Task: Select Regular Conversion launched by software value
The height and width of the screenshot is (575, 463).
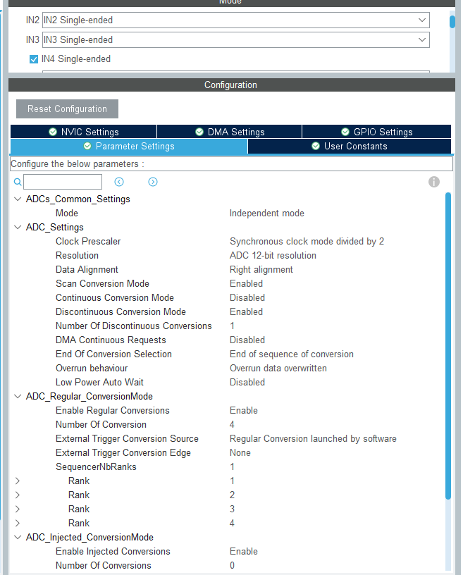Action: click(x=313, y=439)
